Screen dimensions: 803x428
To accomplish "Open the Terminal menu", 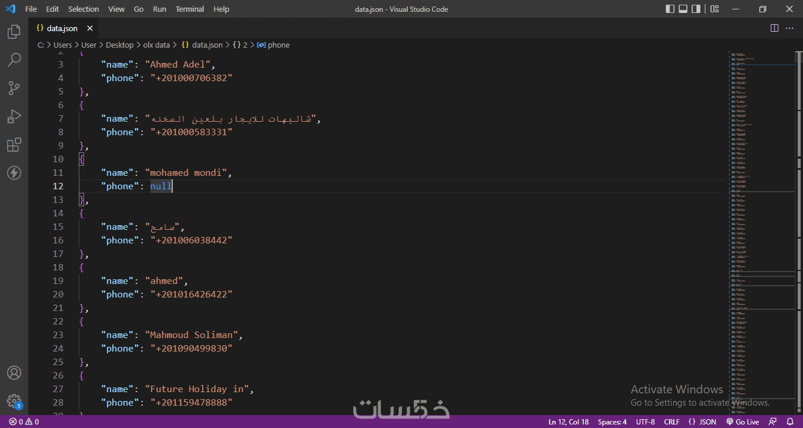I will [x=191, y=9].
